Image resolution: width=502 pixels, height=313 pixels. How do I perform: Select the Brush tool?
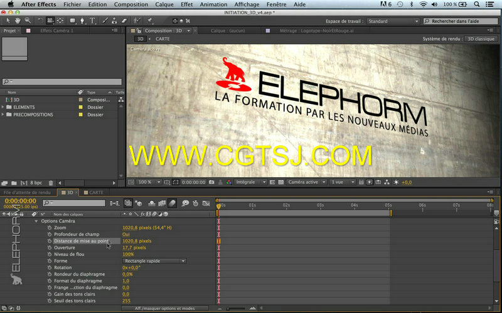click(x=105, y=21)
